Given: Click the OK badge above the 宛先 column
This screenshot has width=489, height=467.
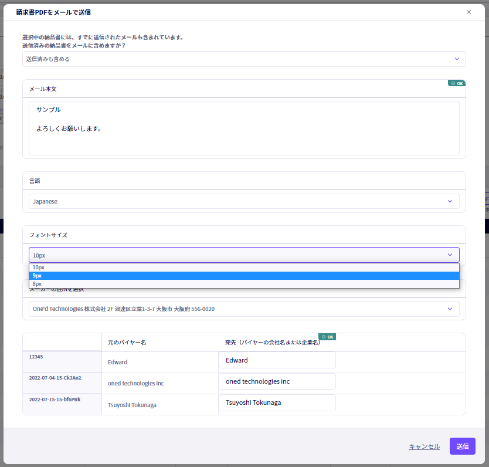Looking at the screenshot, I should click(x=327, y=337).
